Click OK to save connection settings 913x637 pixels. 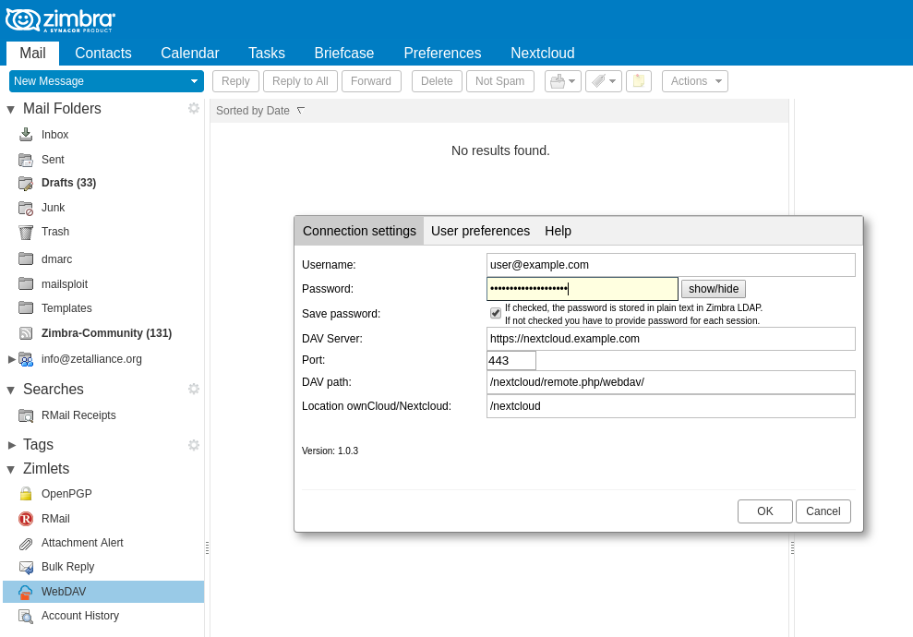click(764, 511)
